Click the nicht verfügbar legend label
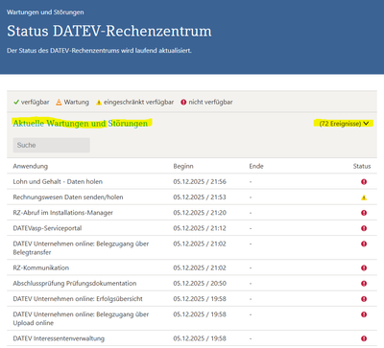Viewport: 384px width, 348px height. [x=210, y=103]
